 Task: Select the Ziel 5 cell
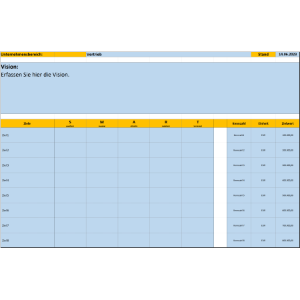pyautogui.click(x=27, y=195)
